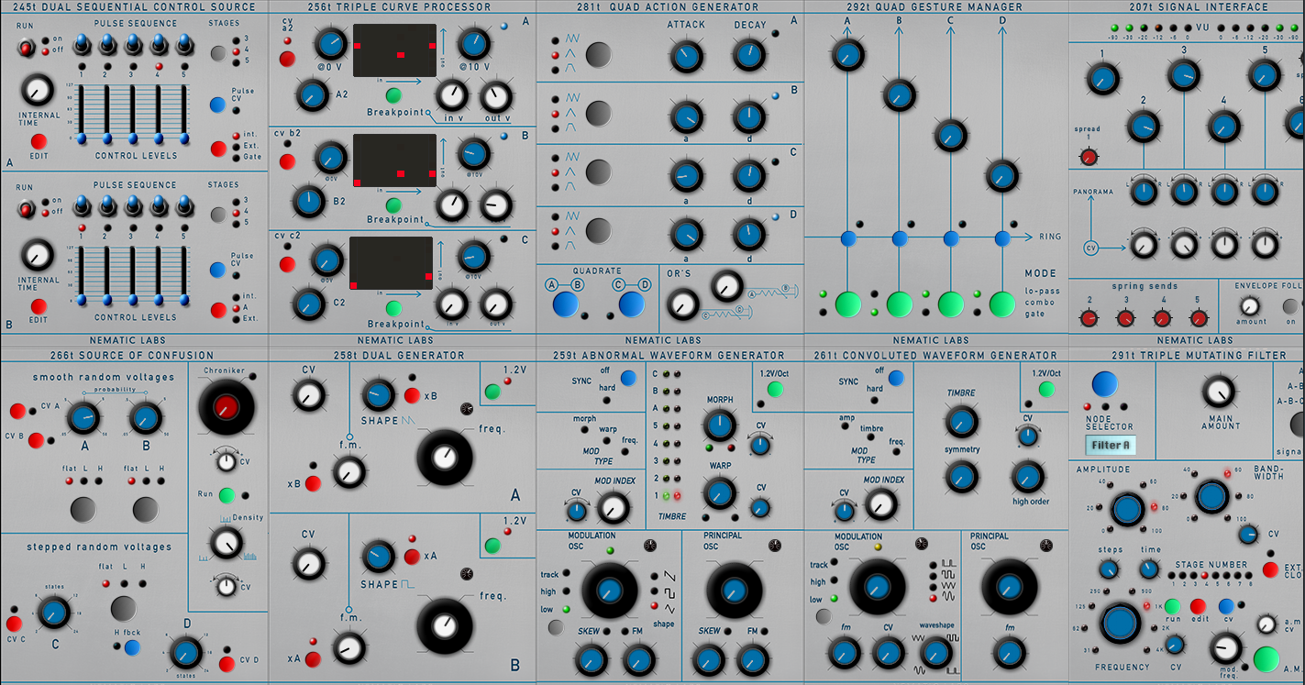Screen dimensions: 1305x685
Task: Click the MORPH knob in 259t
Action: pyautogui.click(x=720, y=425)
